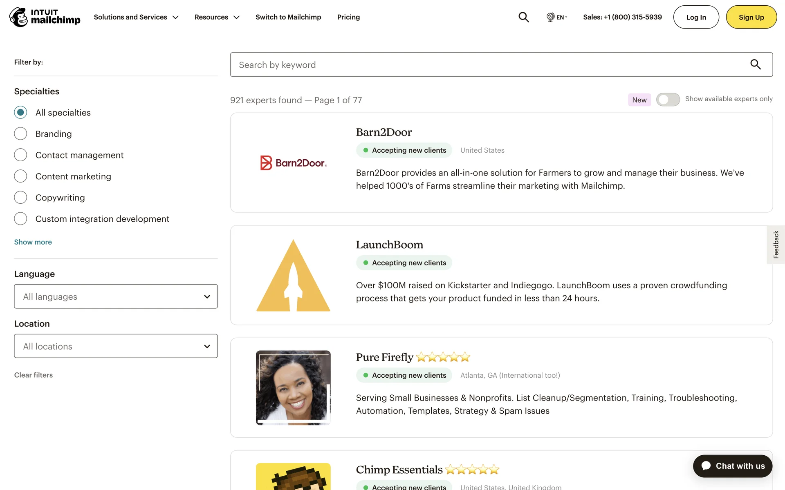Expand the Resources navigation menu
The width and height of the screenshot is (785, 490).
pyautogui.click(x=217, y=17)
